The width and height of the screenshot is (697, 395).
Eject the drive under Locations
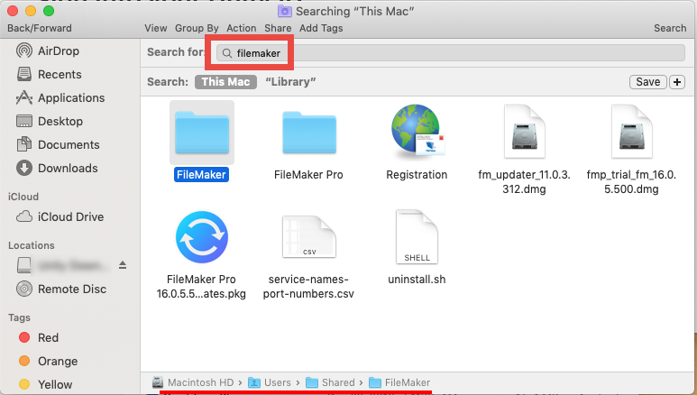point(123,265)
